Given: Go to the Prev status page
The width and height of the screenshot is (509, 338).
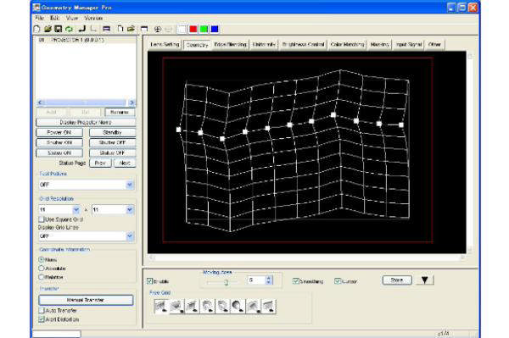Looking at the screenshot, I should (x=100, y=163).
